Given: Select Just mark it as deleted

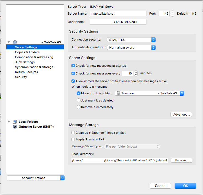Looking at the screenshot, I should pyautogui.click(x=79, y=100).
